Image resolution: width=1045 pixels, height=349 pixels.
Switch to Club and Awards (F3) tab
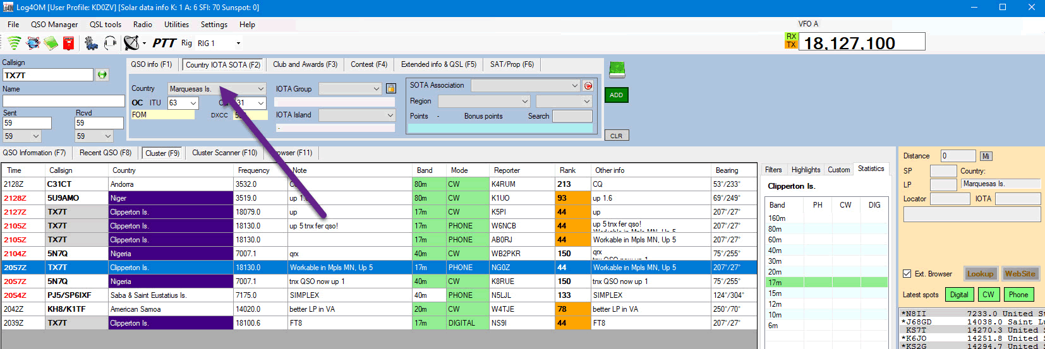point(305,64)
